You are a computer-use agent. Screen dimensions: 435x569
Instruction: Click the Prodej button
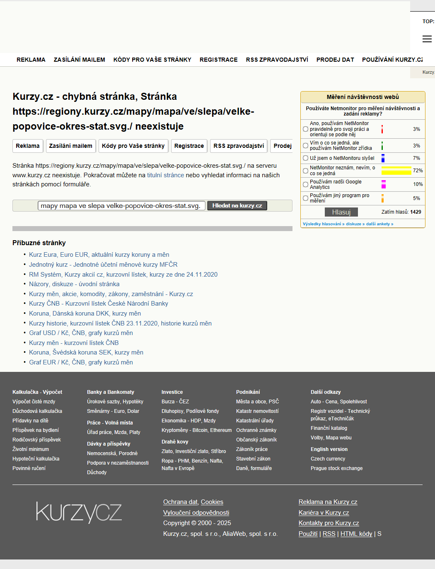(282, 146)
